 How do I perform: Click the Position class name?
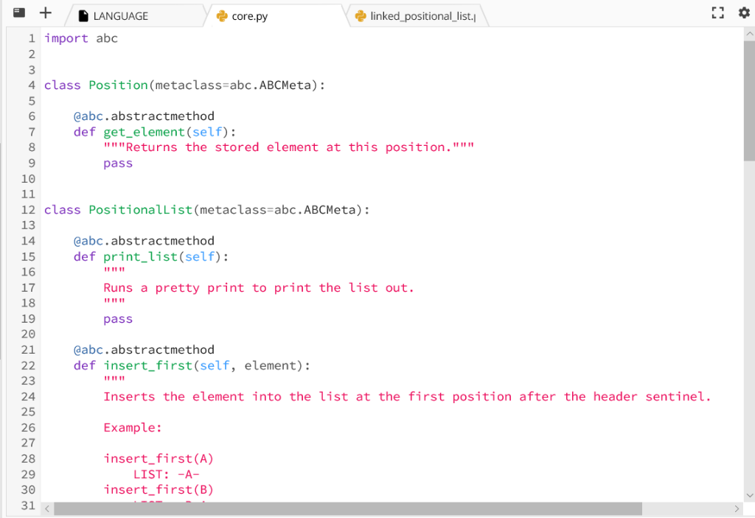[118, 85]
